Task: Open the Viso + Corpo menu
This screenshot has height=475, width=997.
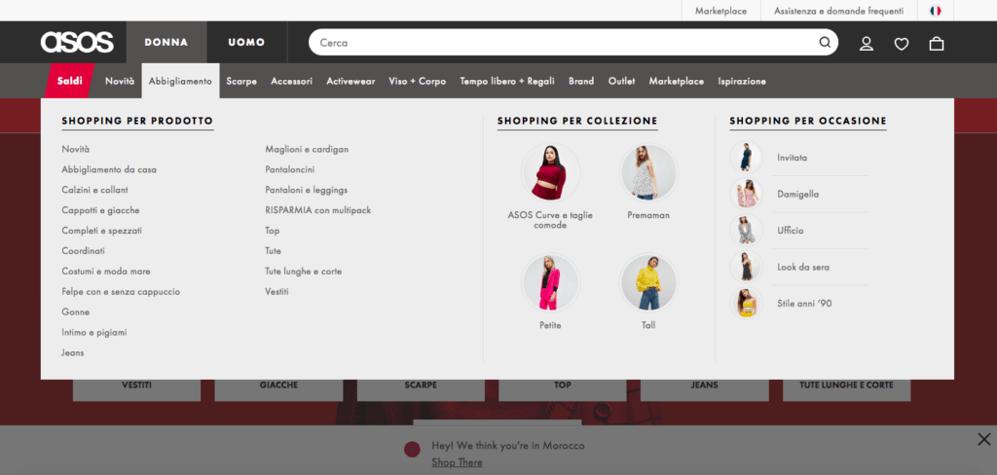Action: [417, 81]
